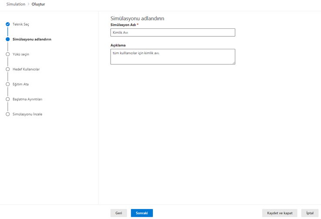Click the Sonraki button
Viewport: 321px width, 219px height.
click(142, 213)
